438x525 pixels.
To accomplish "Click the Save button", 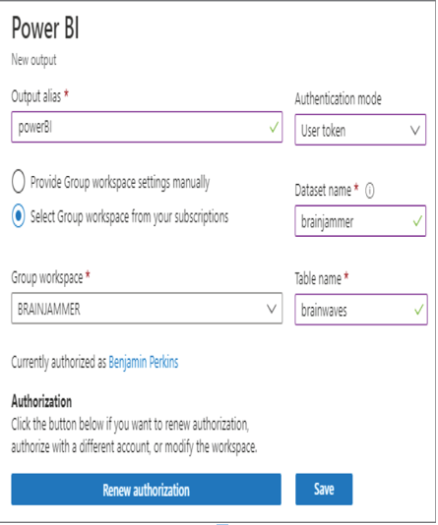I will tap(324, 490).
